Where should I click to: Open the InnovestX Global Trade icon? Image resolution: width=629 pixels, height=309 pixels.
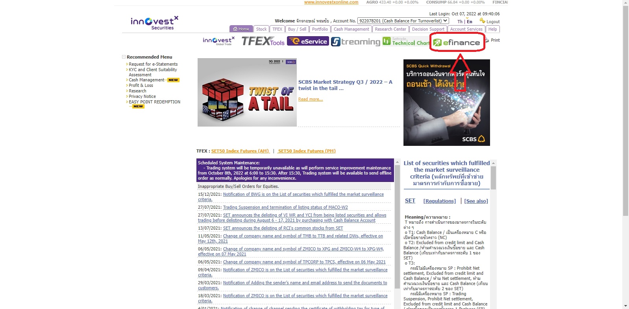tap(218, 41)
